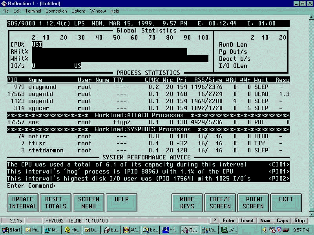Screen dimensions: 314x235
Task: Toggle the Caps lock indicator
Action: (282, 221)
